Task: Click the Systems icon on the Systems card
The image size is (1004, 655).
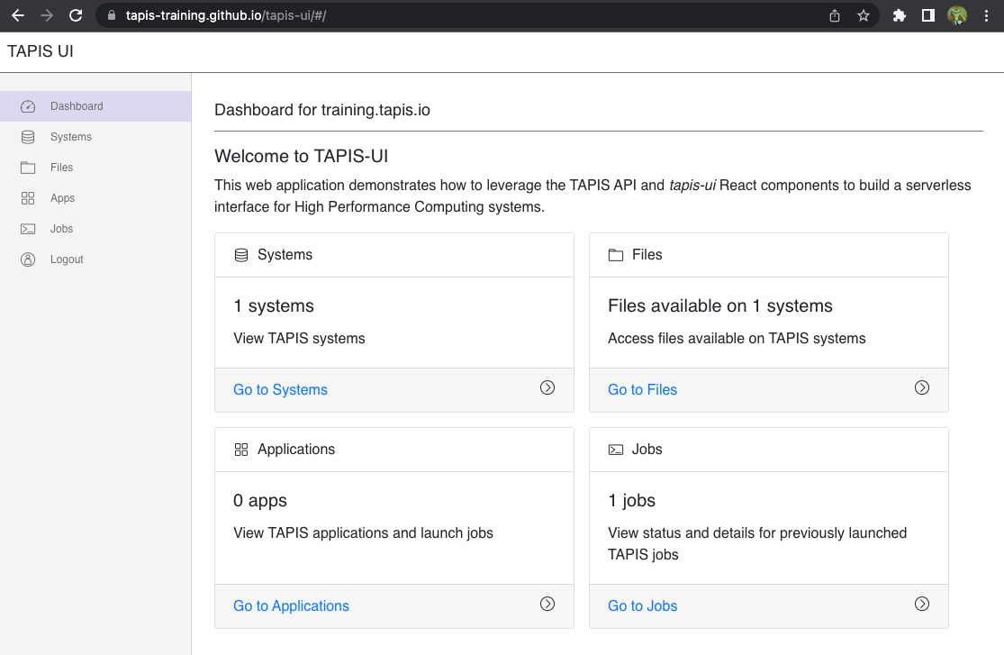Action: pos(240,254)
